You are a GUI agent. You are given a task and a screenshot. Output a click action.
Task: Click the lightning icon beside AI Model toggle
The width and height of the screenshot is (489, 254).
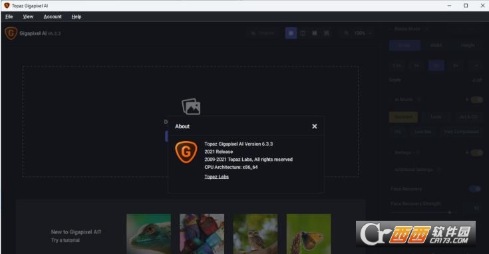tap(467, 100)
